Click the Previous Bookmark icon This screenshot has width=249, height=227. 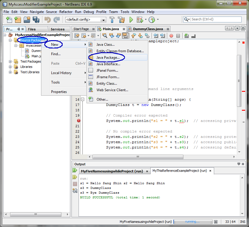coord(134,35)
